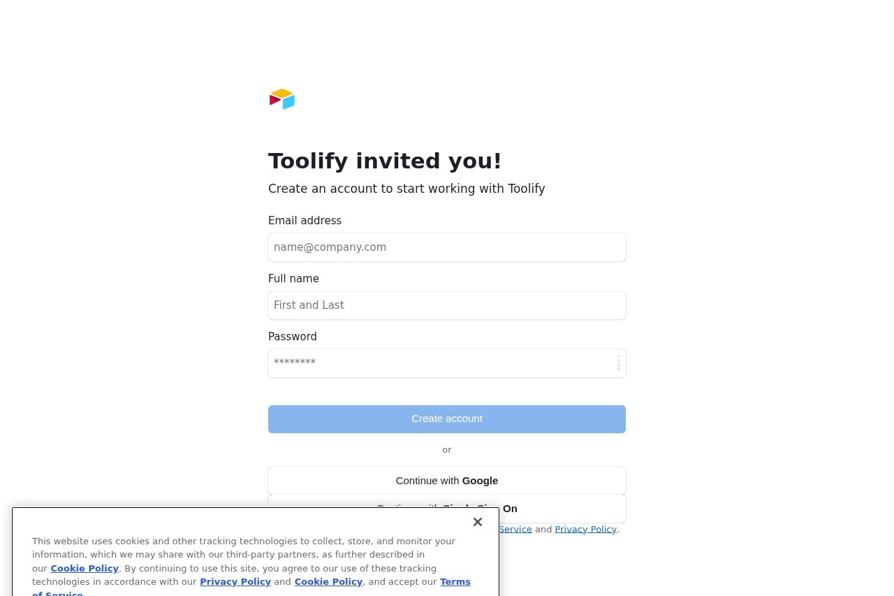The image size is (894, 596).
Task: Click the Password label
Action: [293, 337]
